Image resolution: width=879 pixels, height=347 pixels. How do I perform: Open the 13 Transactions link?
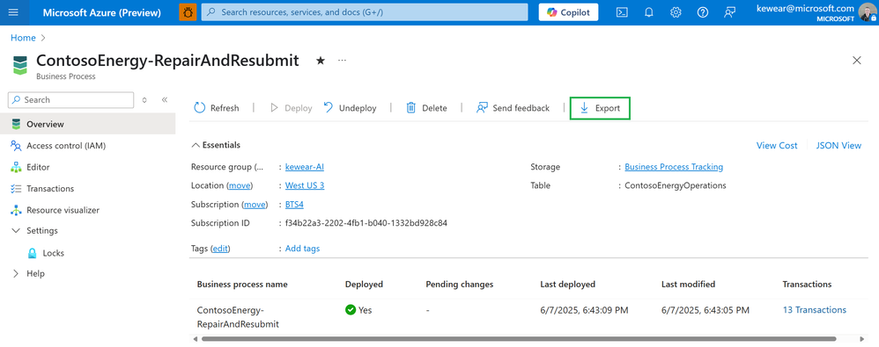tap(815, 309)
